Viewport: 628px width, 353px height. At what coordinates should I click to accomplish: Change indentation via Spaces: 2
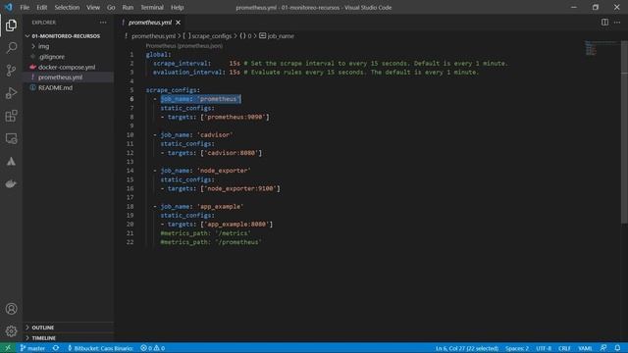pos(517,348)
